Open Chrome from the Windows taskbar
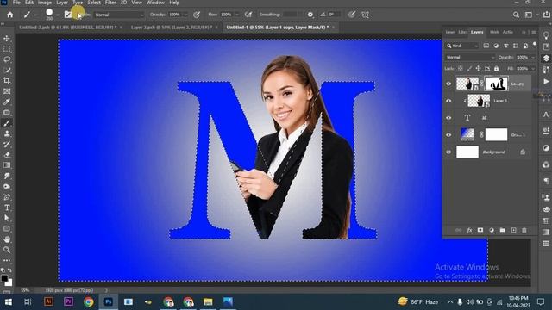Screen dimensions: 552x310 [89, 302]
